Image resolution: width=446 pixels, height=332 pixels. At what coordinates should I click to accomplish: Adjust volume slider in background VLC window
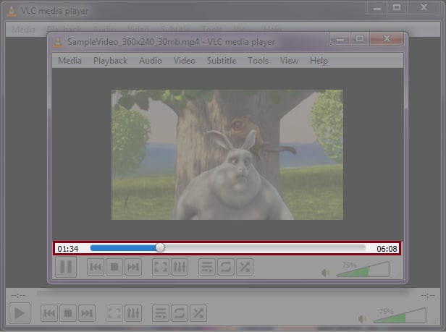click(400, 315)
